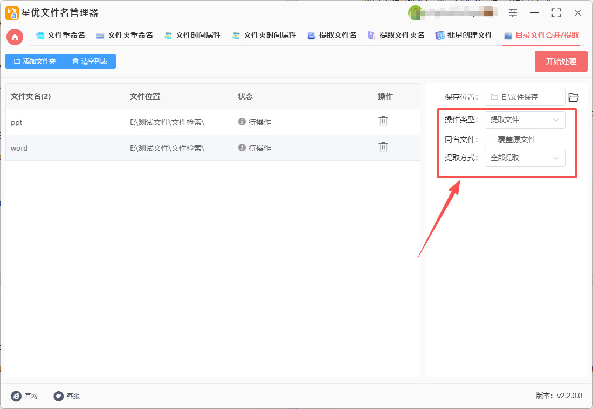Click the 官网 browser icon
Viewport: 593px width, 409px height.
[16, 396]
